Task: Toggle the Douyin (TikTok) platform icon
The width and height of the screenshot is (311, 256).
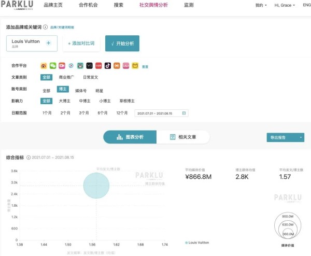Action: coord(108,66)
